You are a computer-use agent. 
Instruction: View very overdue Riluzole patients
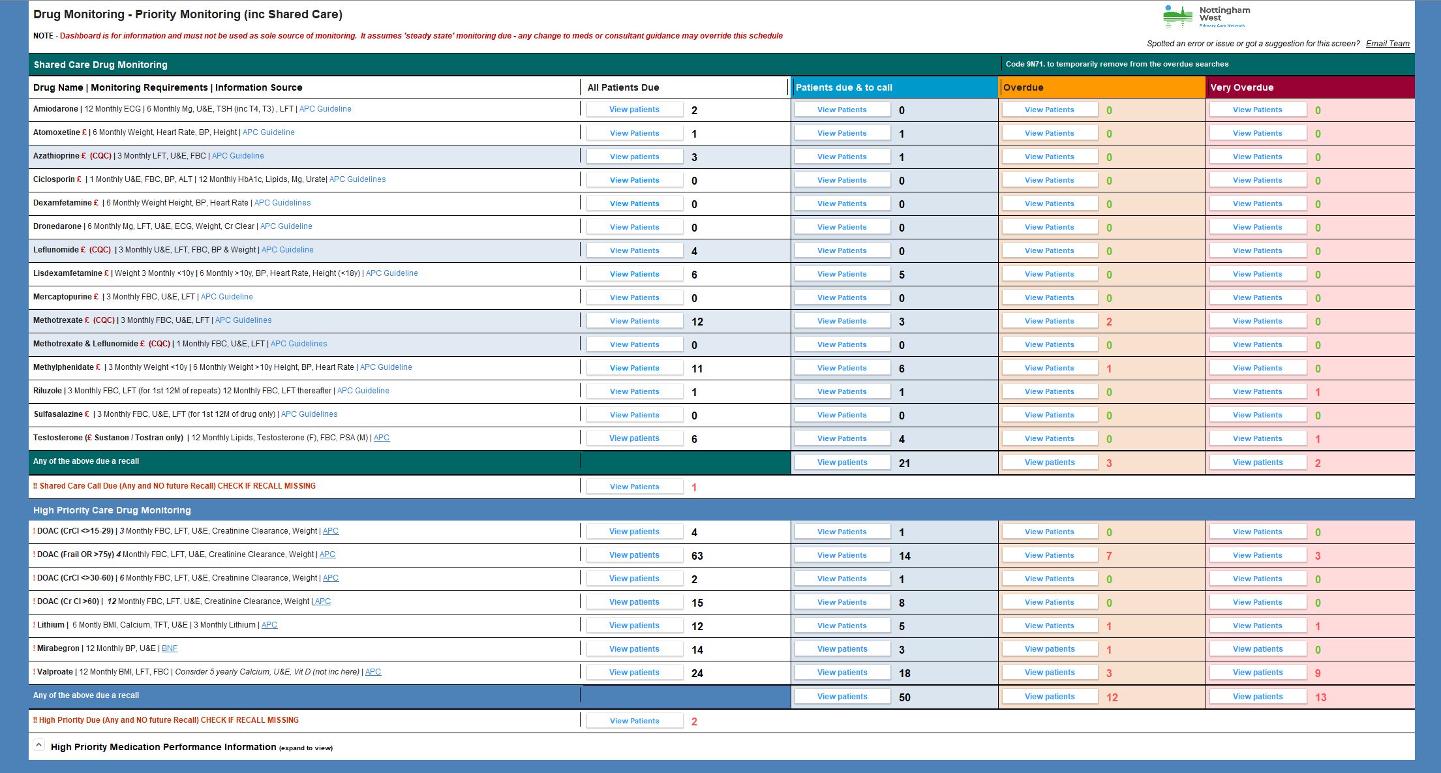pos(1257,391)
